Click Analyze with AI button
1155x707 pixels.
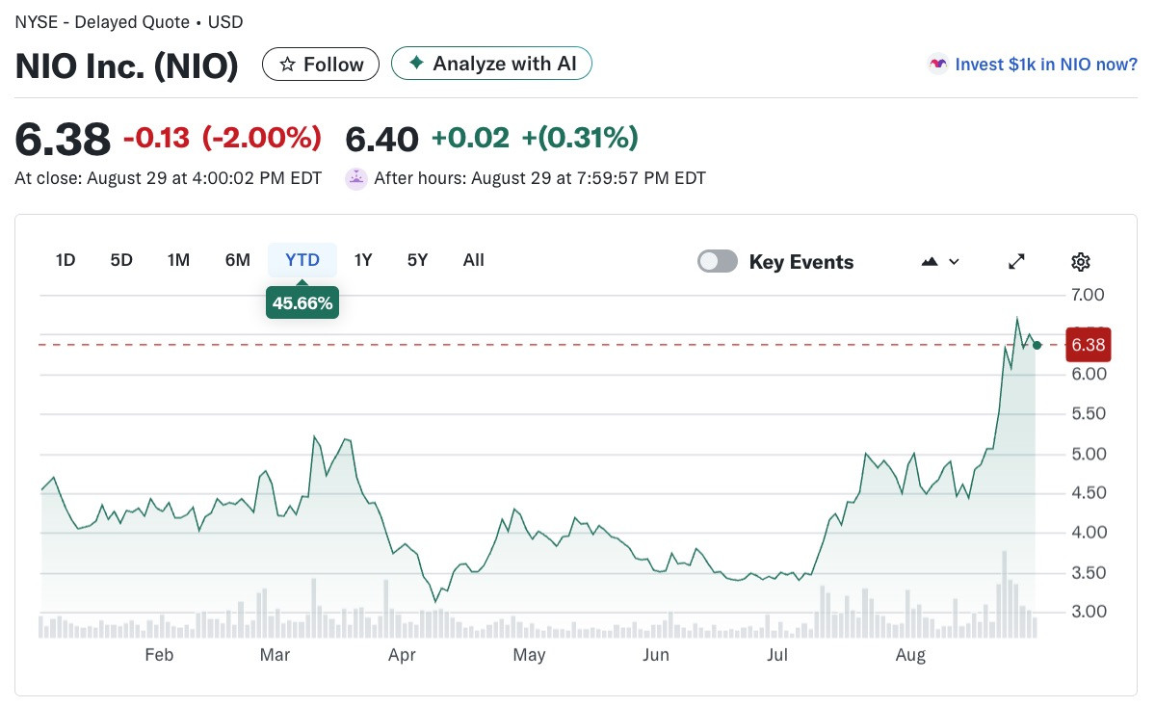(491, 64)
